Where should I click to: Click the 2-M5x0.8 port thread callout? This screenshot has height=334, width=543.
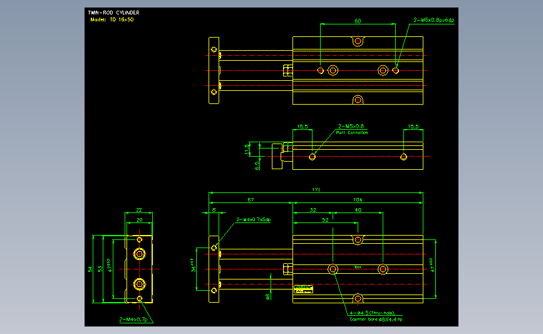(351, 126)
